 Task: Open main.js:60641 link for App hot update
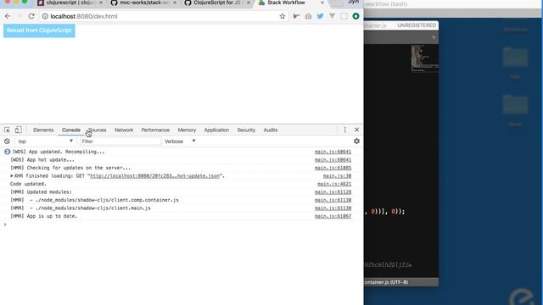[x=333, y=160]
